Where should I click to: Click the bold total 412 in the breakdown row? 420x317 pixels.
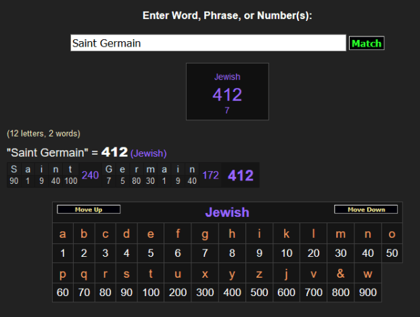click(x=241, y=176)
